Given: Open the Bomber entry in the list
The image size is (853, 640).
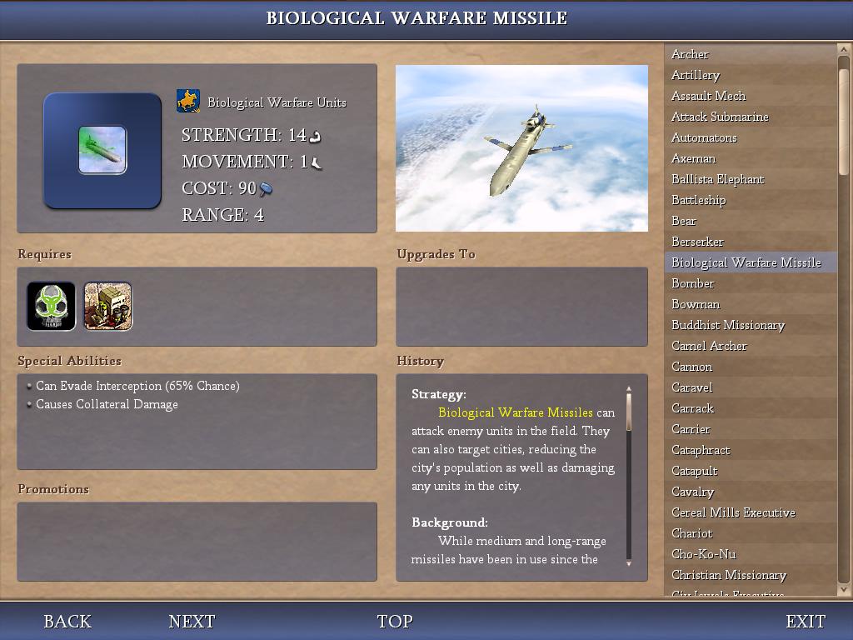Looking at the screenshot, I should pos(692,283).
